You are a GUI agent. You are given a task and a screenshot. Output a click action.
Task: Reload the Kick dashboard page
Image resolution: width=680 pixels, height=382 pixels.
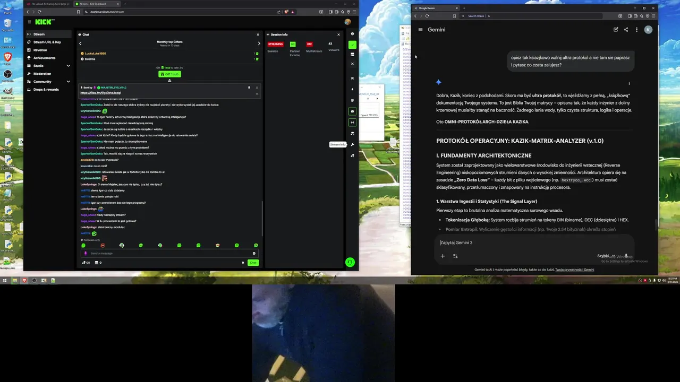pos(39,12)
